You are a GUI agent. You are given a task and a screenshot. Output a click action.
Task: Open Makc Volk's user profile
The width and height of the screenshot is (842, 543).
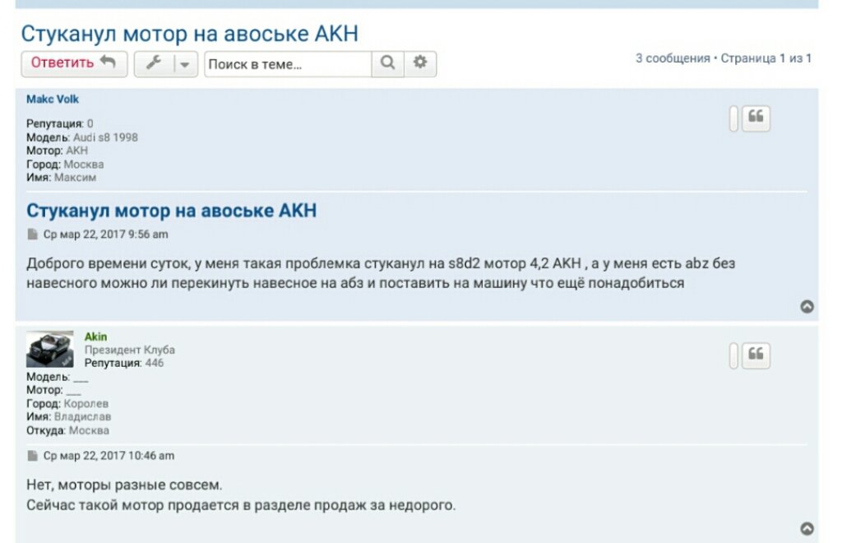[53, 100]
